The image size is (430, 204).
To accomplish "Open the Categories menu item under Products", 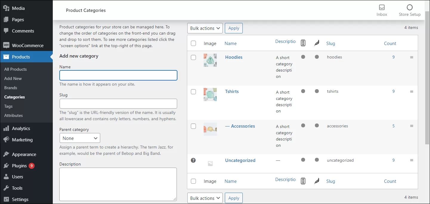I will pos(14,97).
